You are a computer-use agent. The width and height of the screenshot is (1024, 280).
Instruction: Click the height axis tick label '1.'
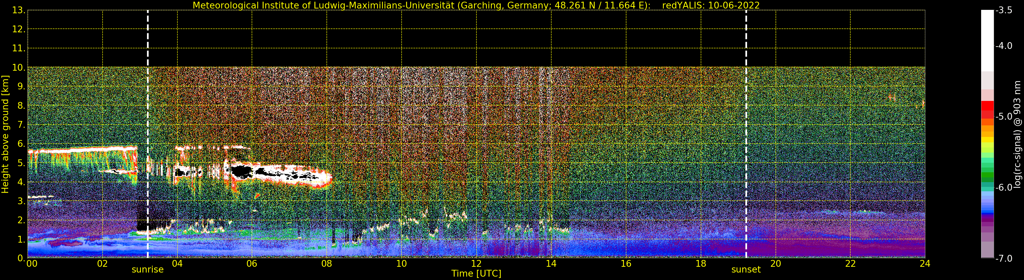click(21, 239)
